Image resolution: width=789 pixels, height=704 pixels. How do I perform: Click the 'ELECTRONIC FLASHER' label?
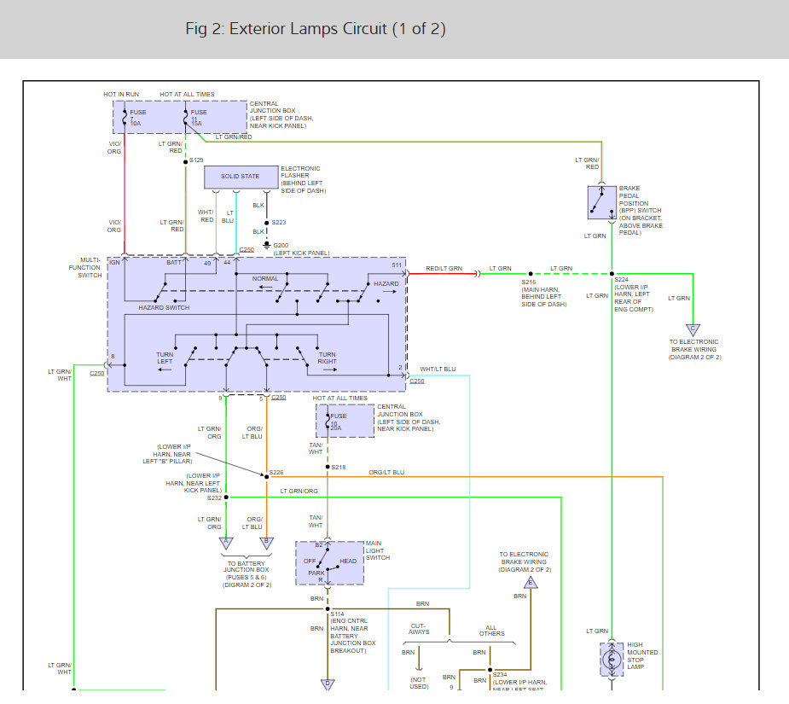point(300,172)
